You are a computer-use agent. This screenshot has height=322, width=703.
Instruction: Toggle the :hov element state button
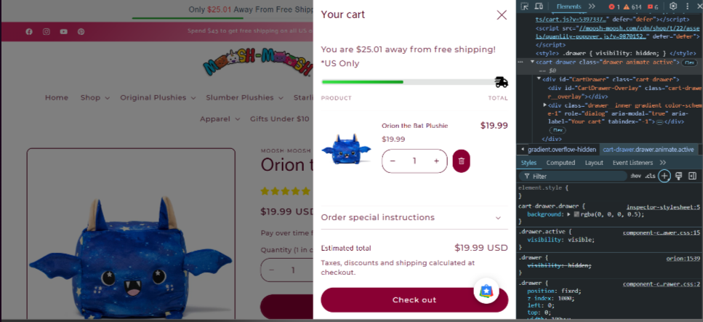tap(635, 176)
